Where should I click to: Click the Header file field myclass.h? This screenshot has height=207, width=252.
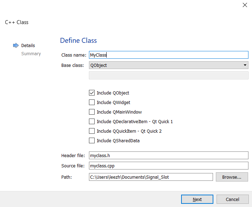(x=168, y=156)
